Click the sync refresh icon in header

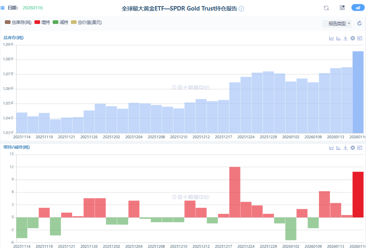[326, 8]
